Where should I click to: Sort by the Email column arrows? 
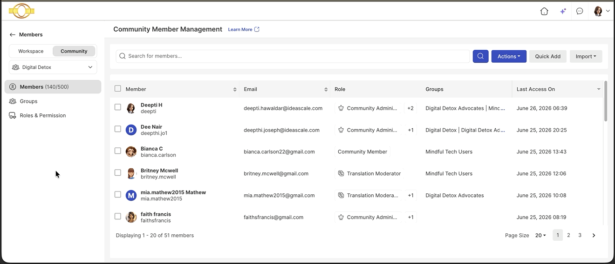click(326, 89)
